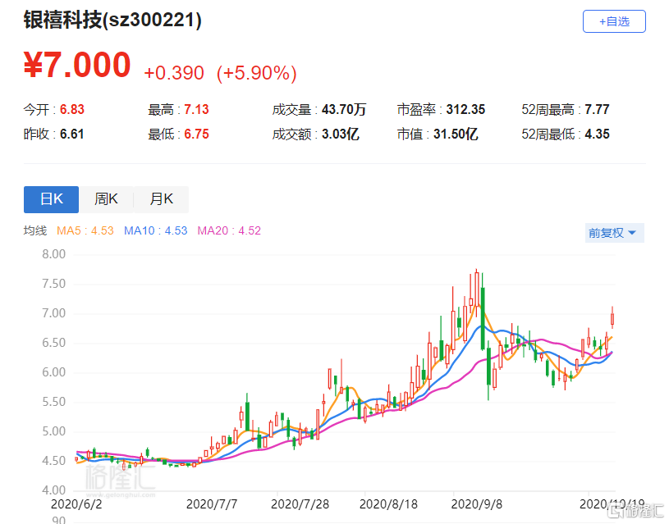669x524 pixels.
Task: Click the price change +0.390
Action: point(174,73)
